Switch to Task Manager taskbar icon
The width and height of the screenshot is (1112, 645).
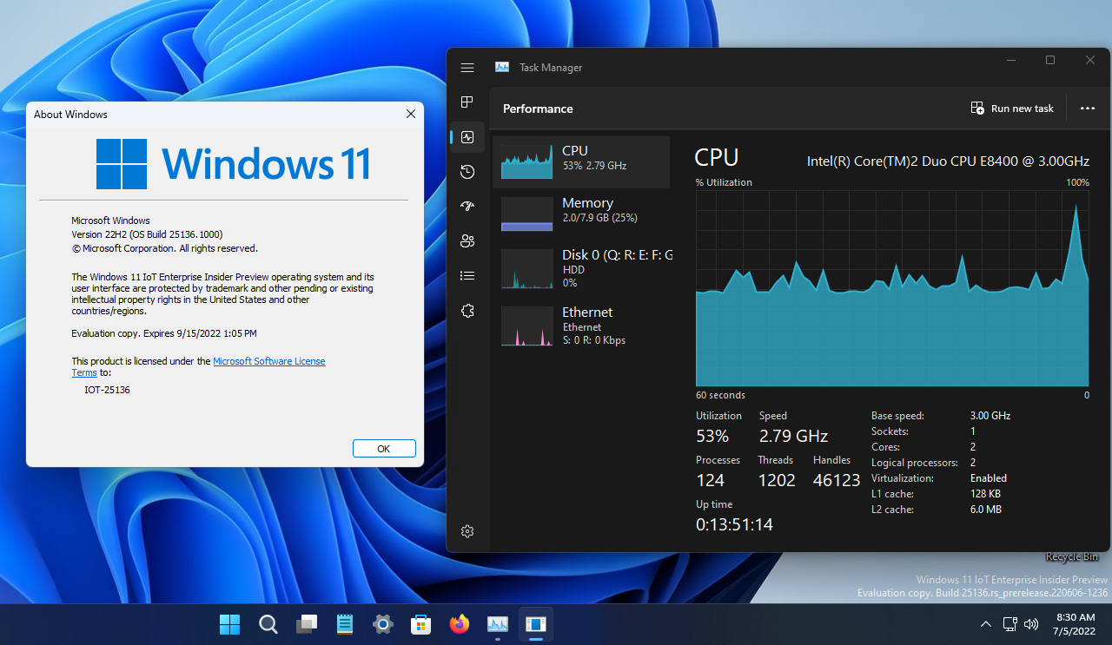pos(498,624)
